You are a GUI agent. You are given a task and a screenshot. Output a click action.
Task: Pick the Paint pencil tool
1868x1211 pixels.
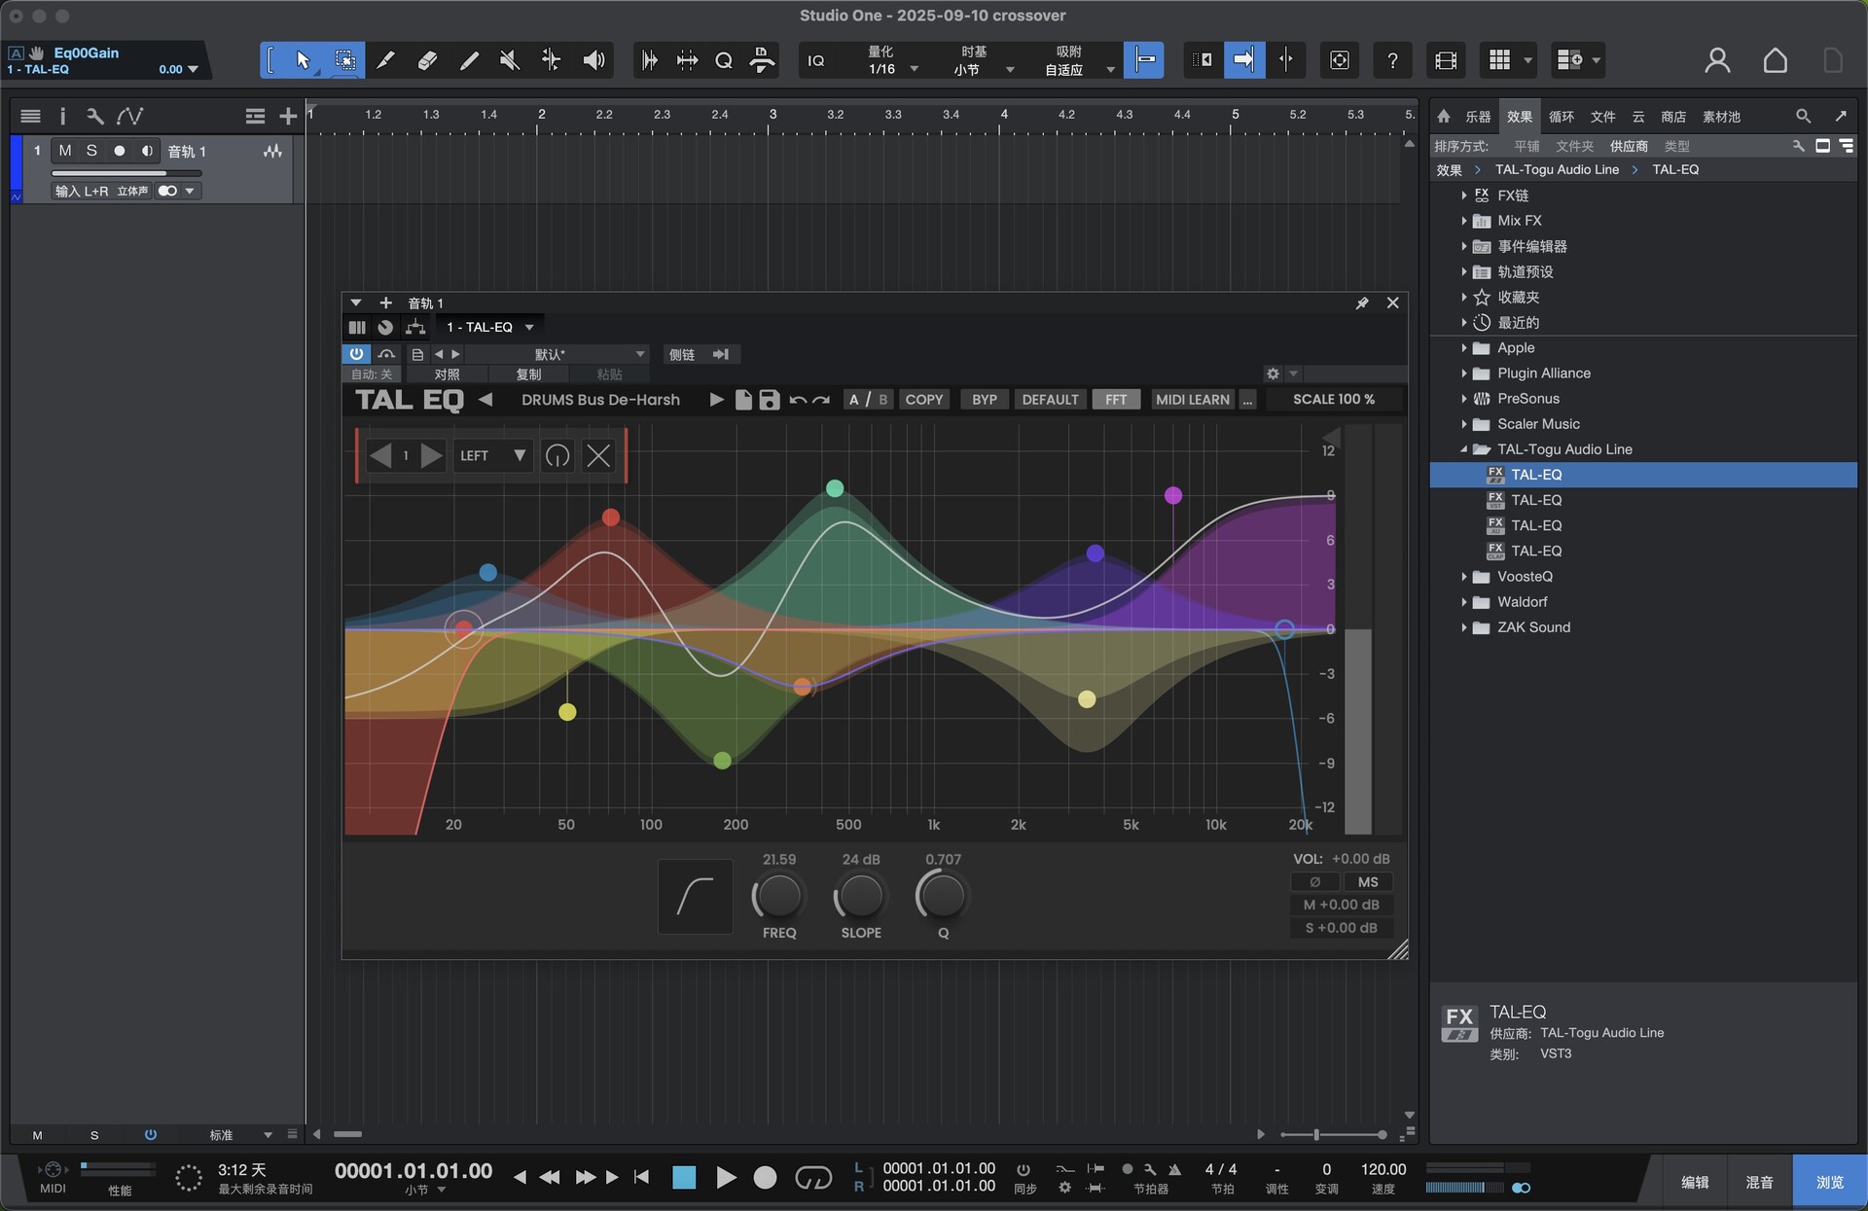coord(469,60)
